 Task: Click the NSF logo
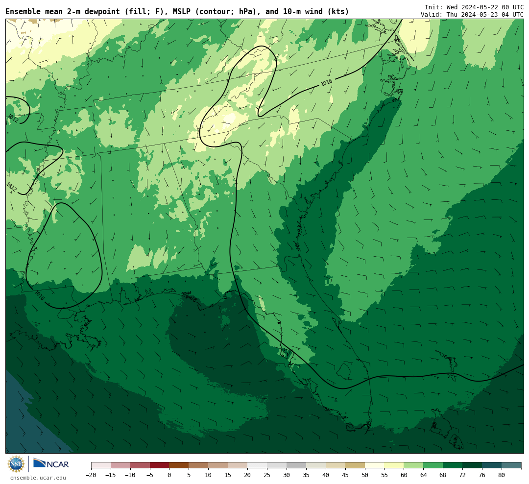(x=16, y=464)
